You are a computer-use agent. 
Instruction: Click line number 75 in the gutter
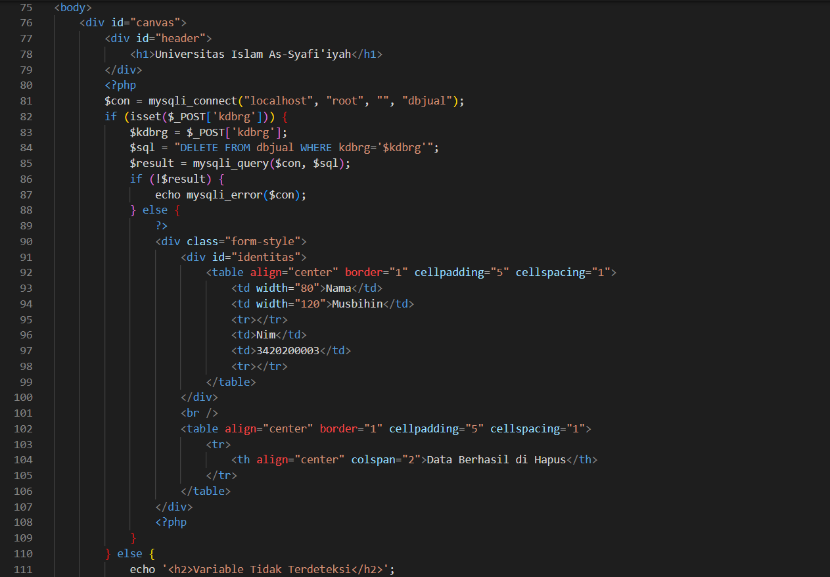pyautogui.click(x=26, y=7)
